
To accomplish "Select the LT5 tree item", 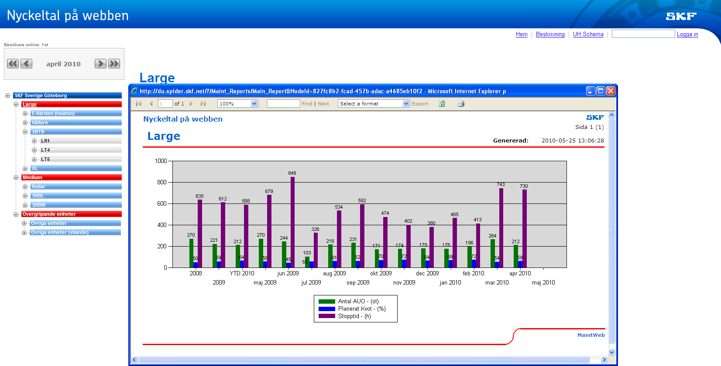I will 81,159.
